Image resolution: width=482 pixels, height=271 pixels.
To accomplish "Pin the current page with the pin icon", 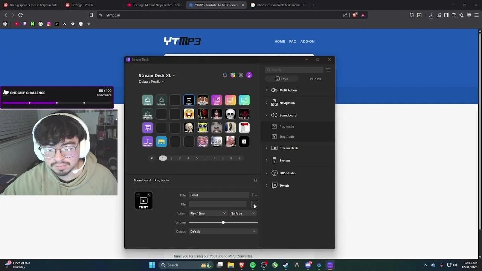I will pos(152,158).
